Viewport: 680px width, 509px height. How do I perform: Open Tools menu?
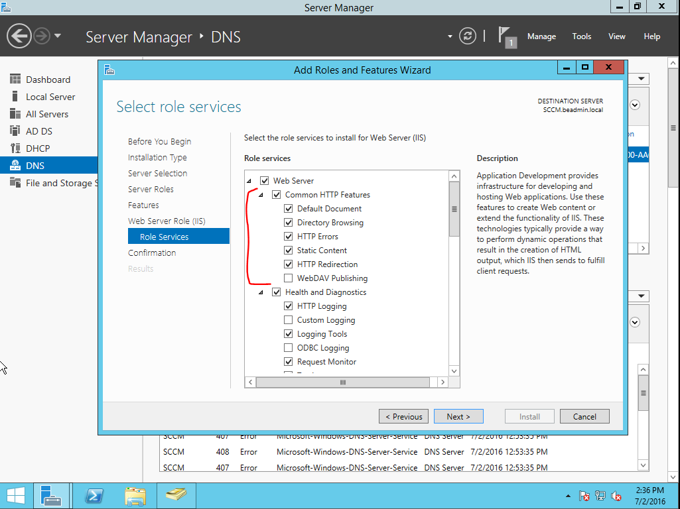pyautogui.click(x=582, y=36)
